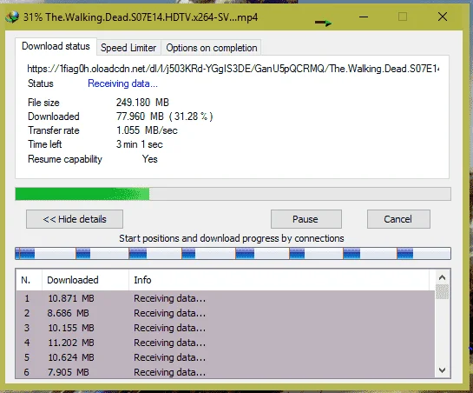
Task: Close the download window
Action: 443,17
